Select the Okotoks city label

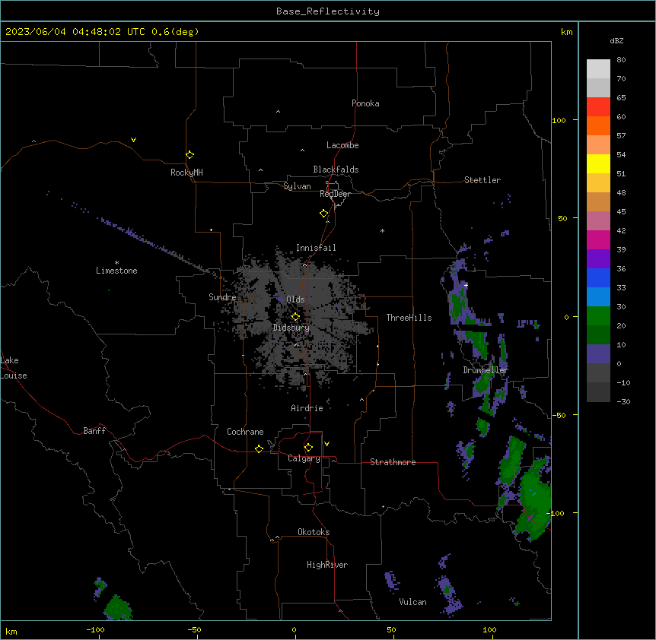pos(314,532)
